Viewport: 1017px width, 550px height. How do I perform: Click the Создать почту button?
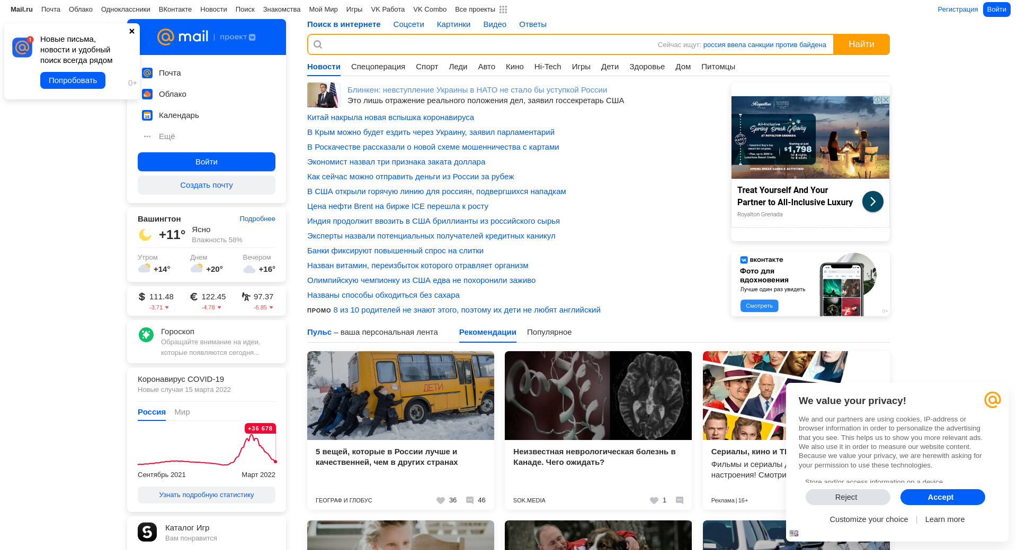(207, 185)
